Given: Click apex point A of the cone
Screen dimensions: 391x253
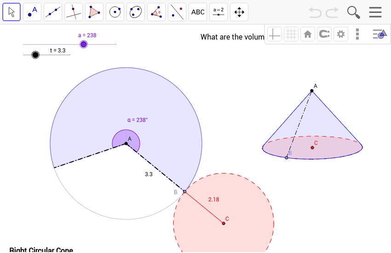Looking at the screenshot, I should click(x=312, y=91).
